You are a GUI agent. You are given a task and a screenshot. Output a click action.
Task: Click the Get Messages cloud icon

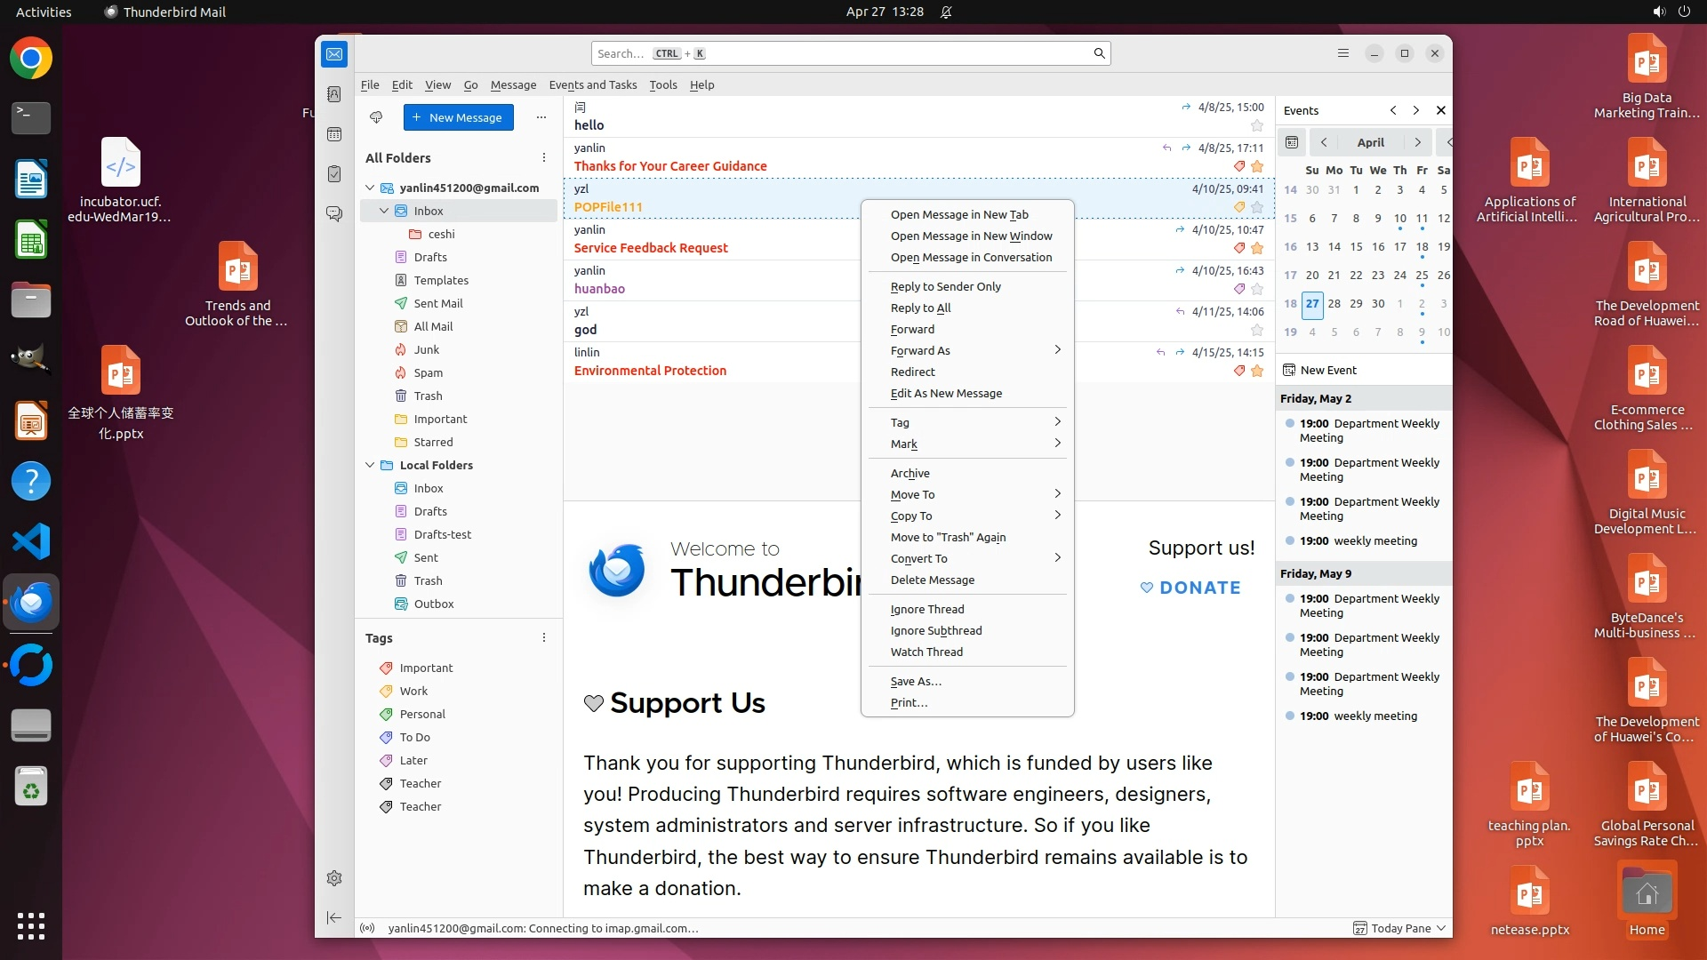[376, 117]
